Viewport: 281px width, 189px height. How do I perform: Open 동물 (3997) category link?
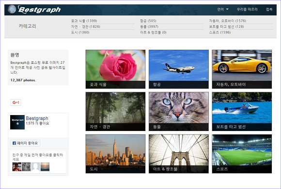149,27
